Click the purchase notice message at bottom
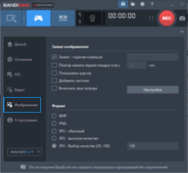 pos(98,167)
